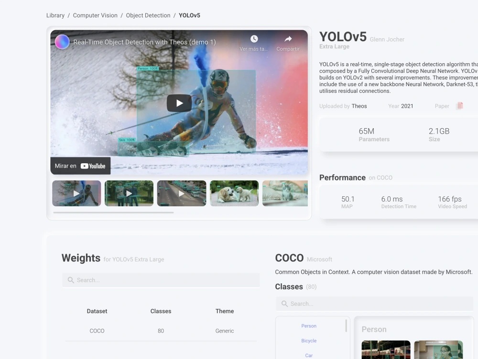This screenshot has width=478, height=359.
Task: Click the 2.1GB Size value
Action: (439, 131)
